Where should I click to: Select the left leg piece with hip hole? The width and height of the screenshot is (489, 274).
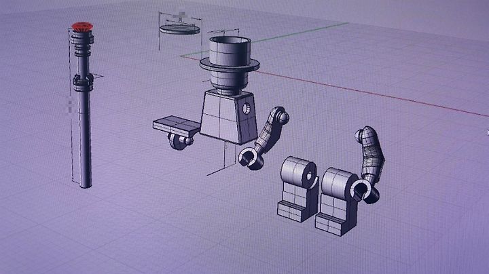tap(298, 189)
